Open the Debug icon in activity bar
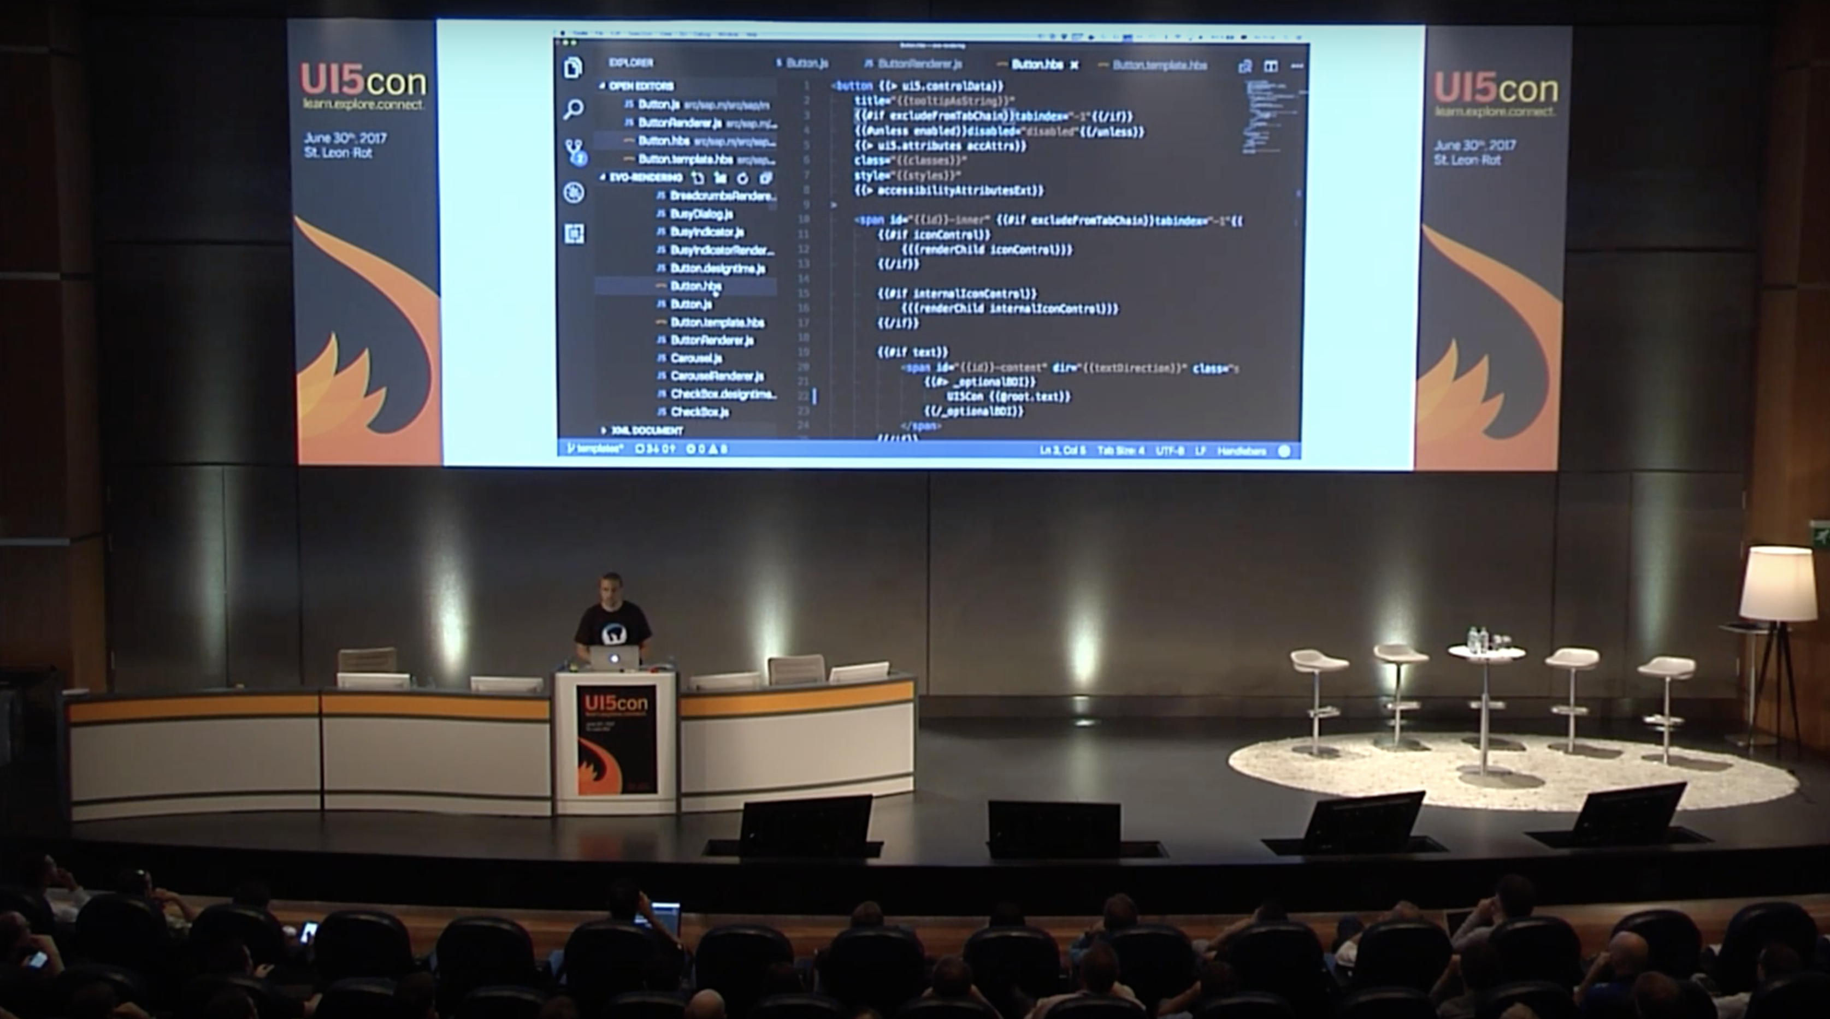1830x1019 pixels. [x=573, y=192]
